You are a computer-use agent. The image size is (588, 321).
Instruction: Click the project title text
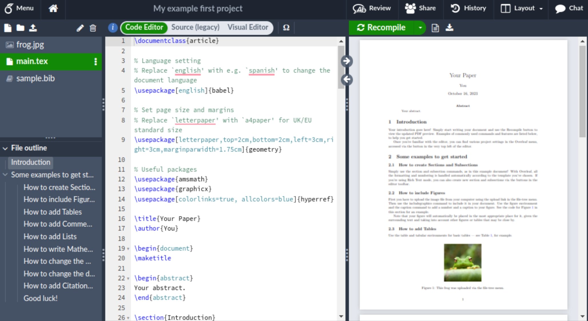[x=198, y=9]
